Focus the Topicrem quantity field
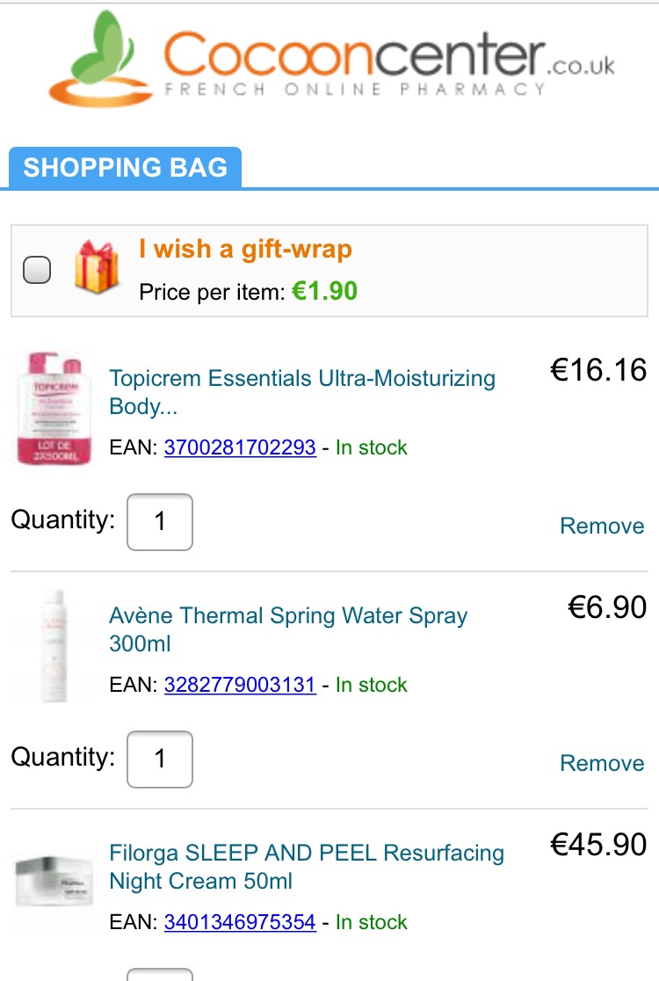The image size is (659, 981). coord(160,522)
